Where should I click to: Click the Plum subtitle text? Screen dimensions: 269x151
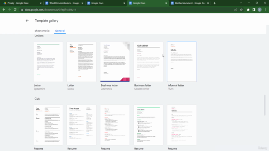pos(171,89)
